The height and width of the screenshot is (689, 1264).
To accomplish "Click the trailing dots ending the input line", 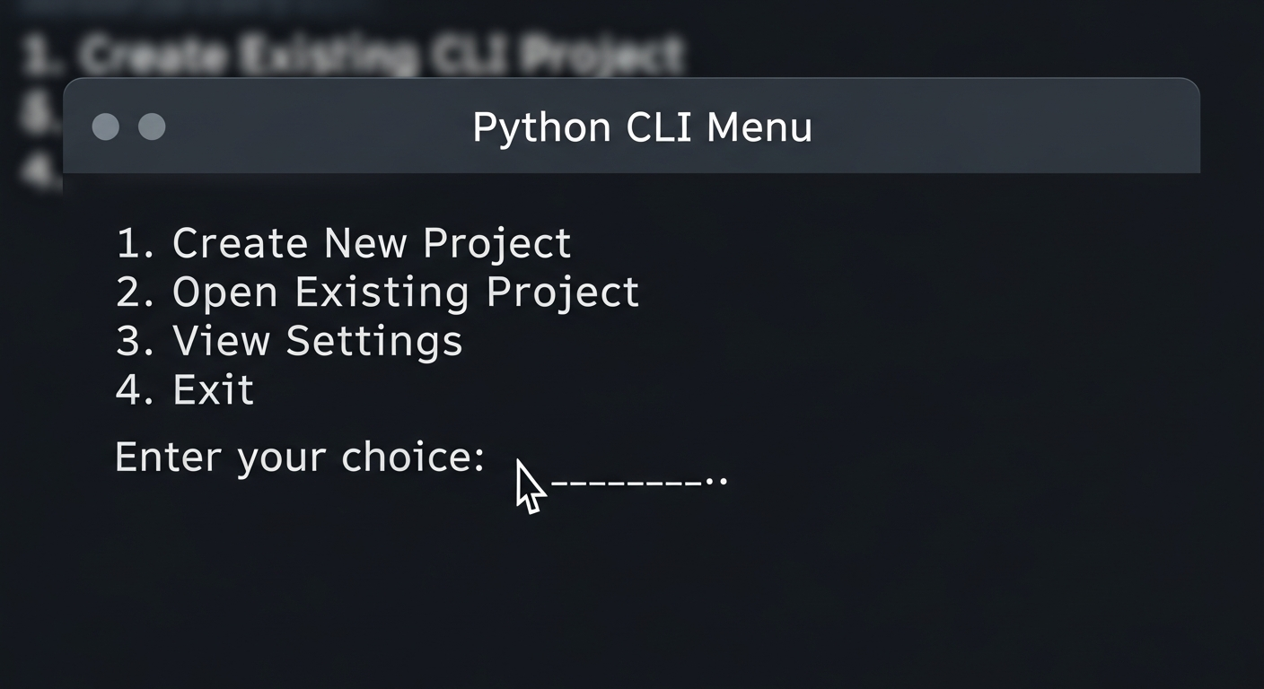I will point(716,482).
